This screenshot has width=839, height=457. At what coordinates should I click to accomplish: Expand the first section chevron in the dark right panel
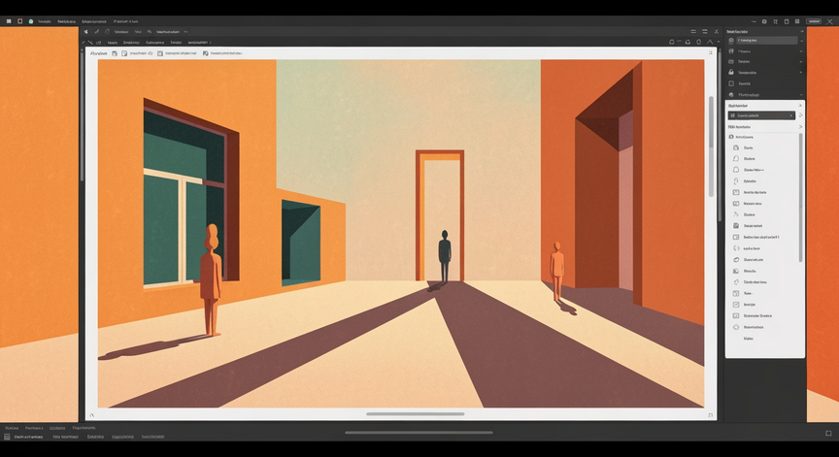tap(801, 40)
